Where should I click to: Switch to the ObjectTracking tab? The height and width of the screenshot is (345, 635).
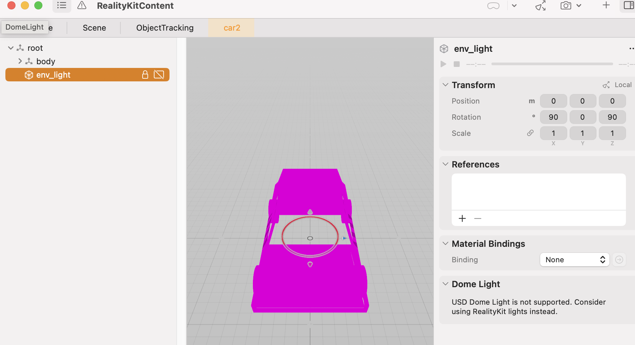click(165, 28)
